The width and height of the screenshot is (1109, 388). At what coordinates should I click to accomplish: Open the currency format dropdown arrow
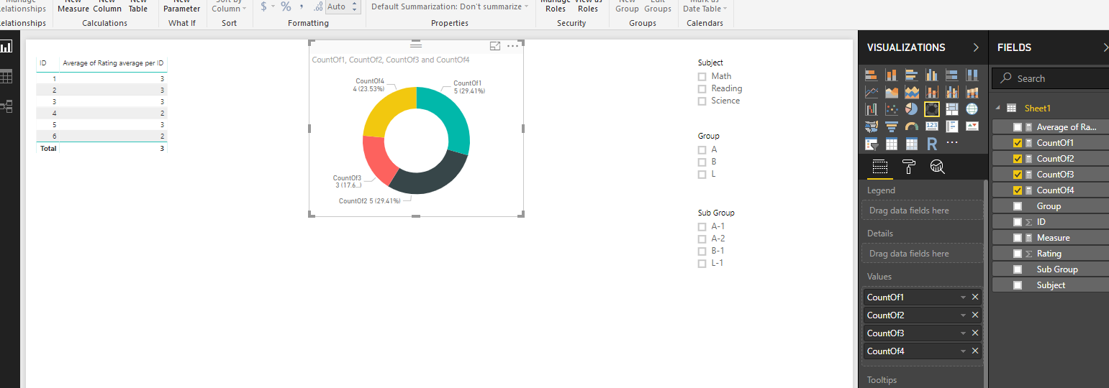click(273, 6)
